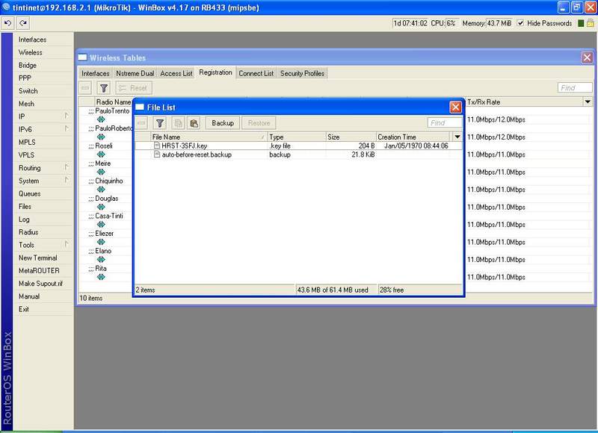Click the 21.8 KiB size cell

[363, 155]
